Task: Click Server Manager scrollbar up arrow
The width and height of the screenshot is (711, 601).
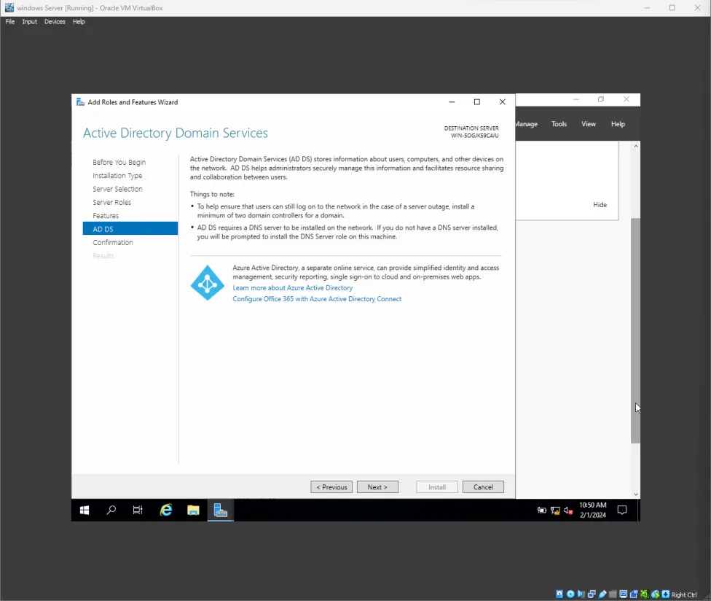Action: (636, 146)
